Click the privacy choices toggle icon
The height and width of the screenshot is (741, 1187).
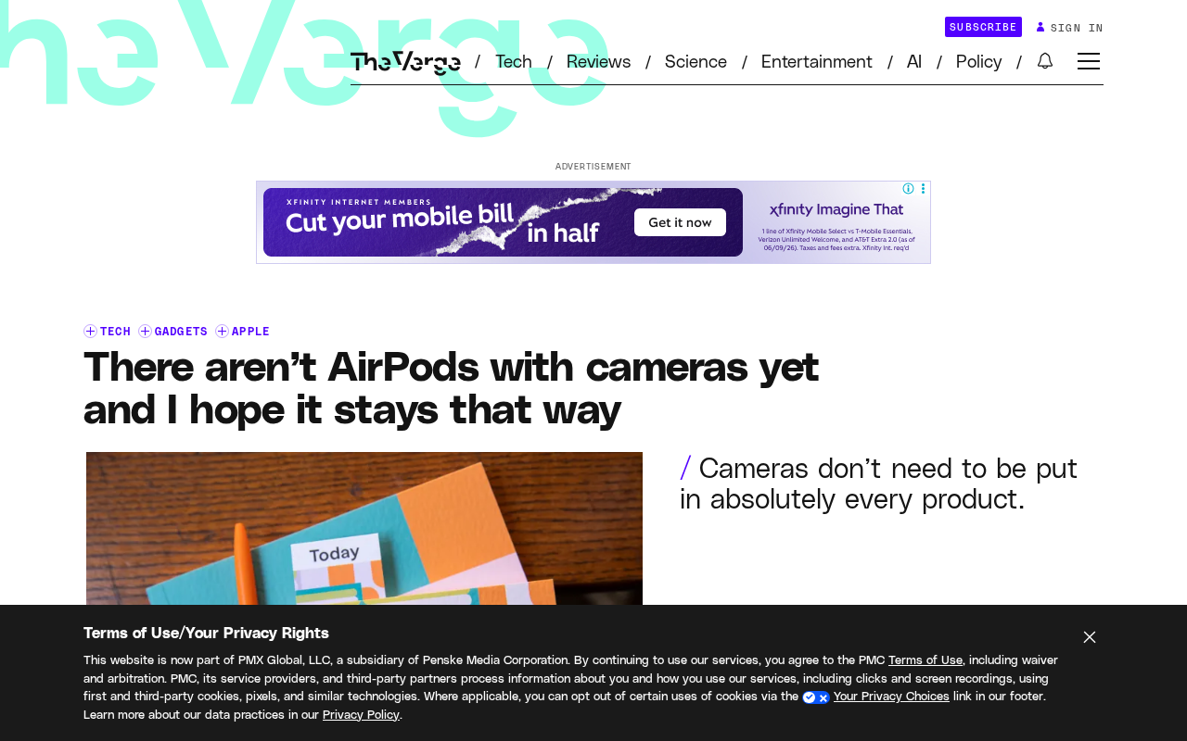point(816,697)
